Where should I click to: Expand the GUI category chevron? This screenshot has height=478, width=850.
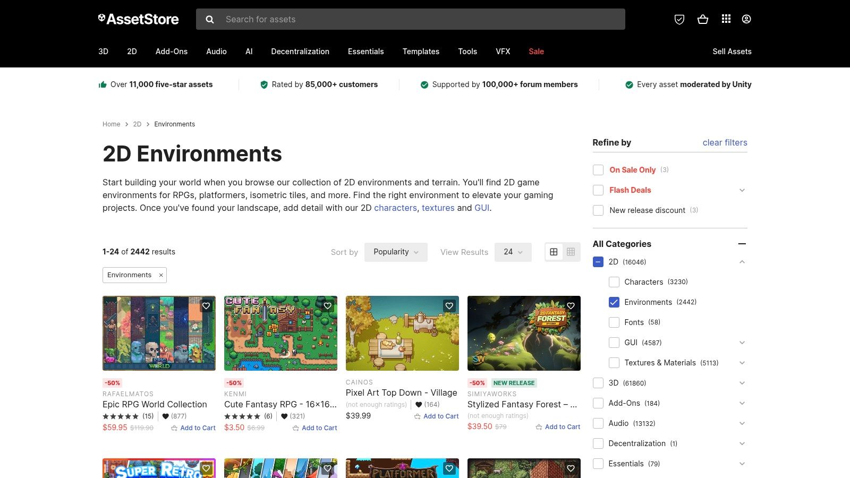pos(742,343)
